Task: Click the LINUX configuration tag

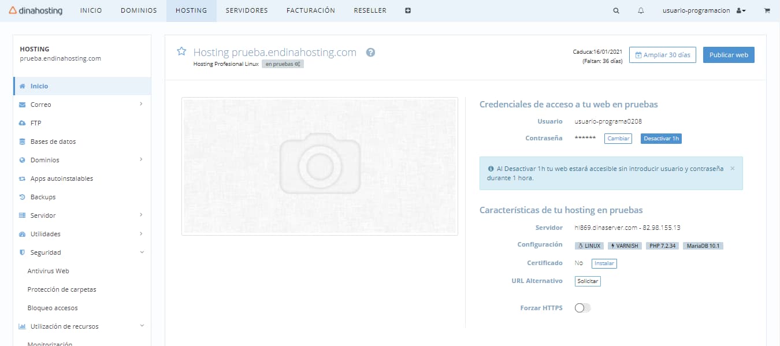Action: [x=589, y=245]
